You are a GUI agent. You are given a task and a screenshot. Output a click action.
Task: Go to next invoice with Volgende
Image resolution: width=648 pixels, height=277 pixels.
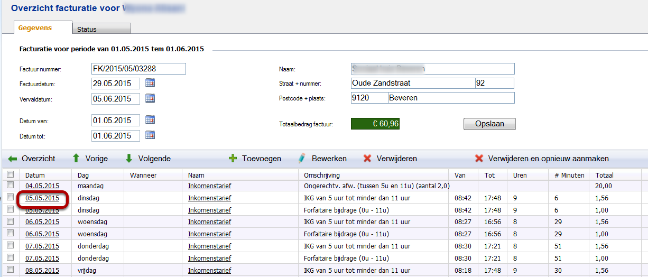coord(129,159)
